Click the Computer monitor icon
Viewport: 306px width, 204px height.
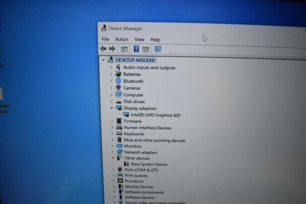coord(118,95)
